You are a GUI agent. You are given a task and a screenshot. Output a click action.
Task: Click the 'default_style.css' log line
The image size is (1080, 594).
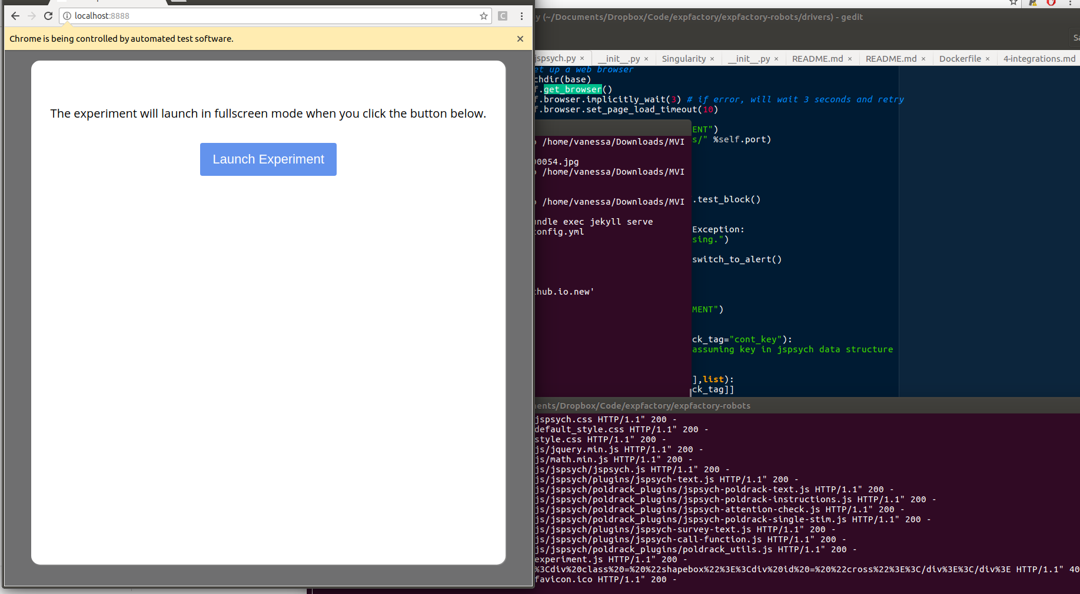622,429
